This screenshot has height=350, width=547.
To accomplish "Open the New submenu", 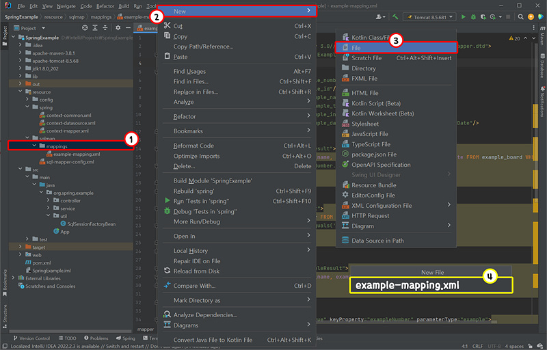I will [x=237, y=11].
